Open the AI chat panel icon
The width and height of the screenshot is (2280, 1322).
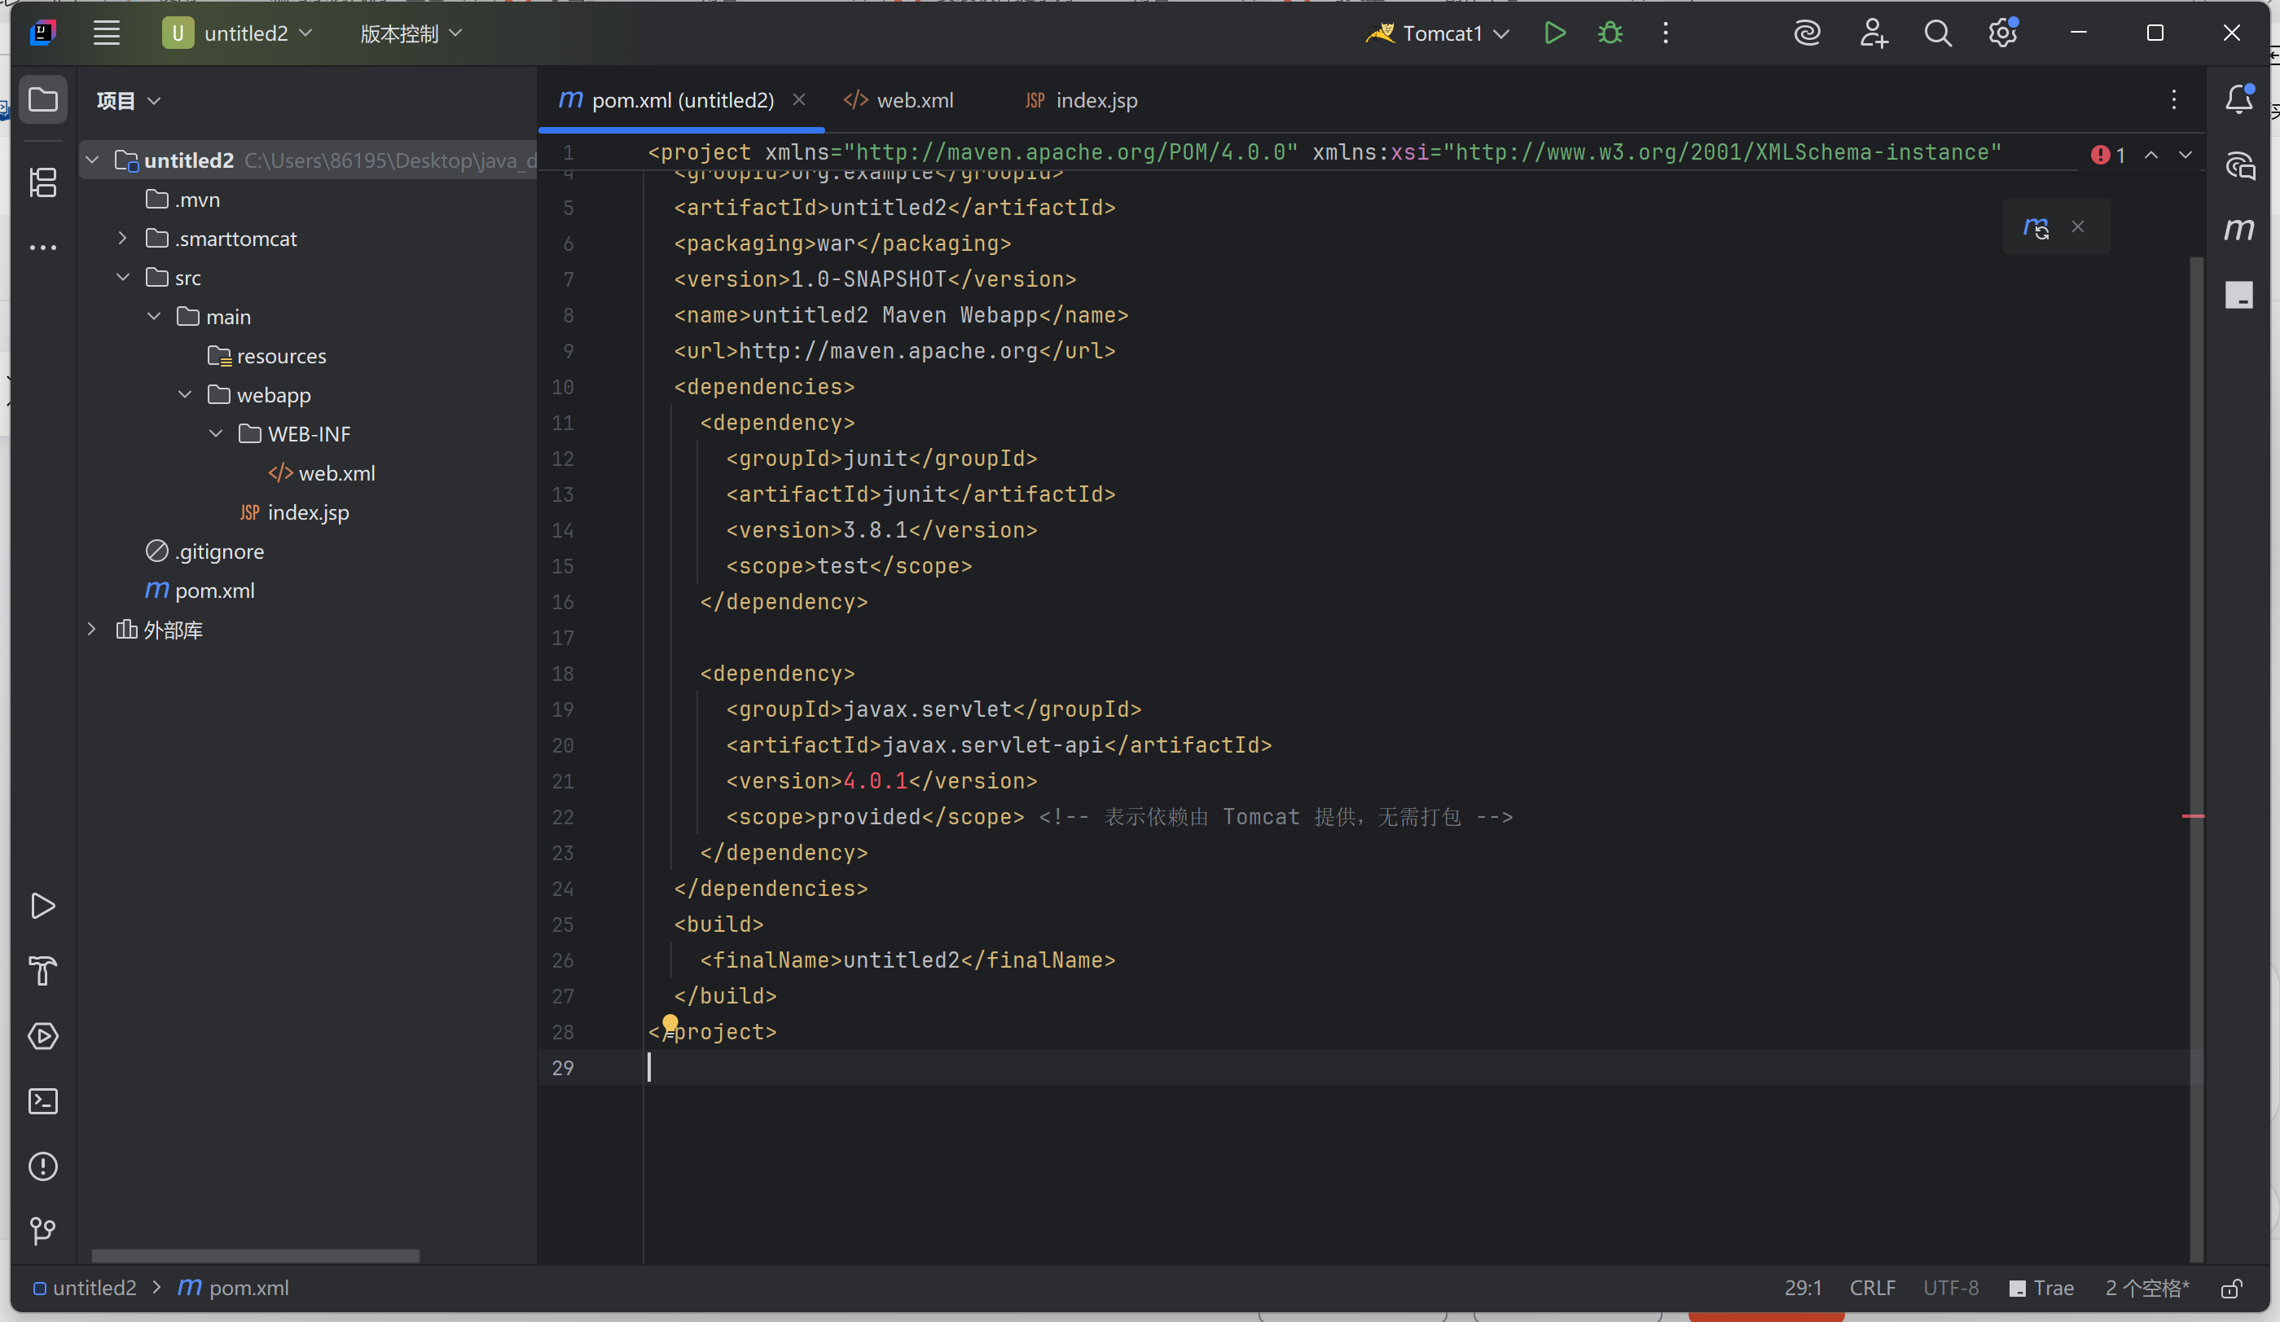[x=2239, y=165]
